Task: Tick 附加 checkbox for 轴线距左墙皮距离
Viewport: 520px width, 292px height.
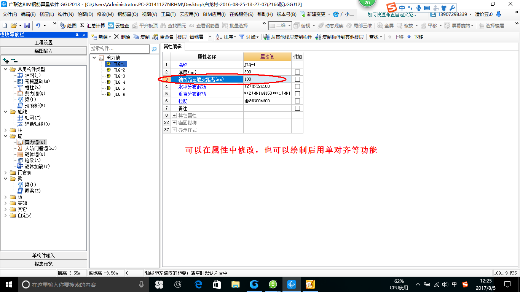Action: 297,79
